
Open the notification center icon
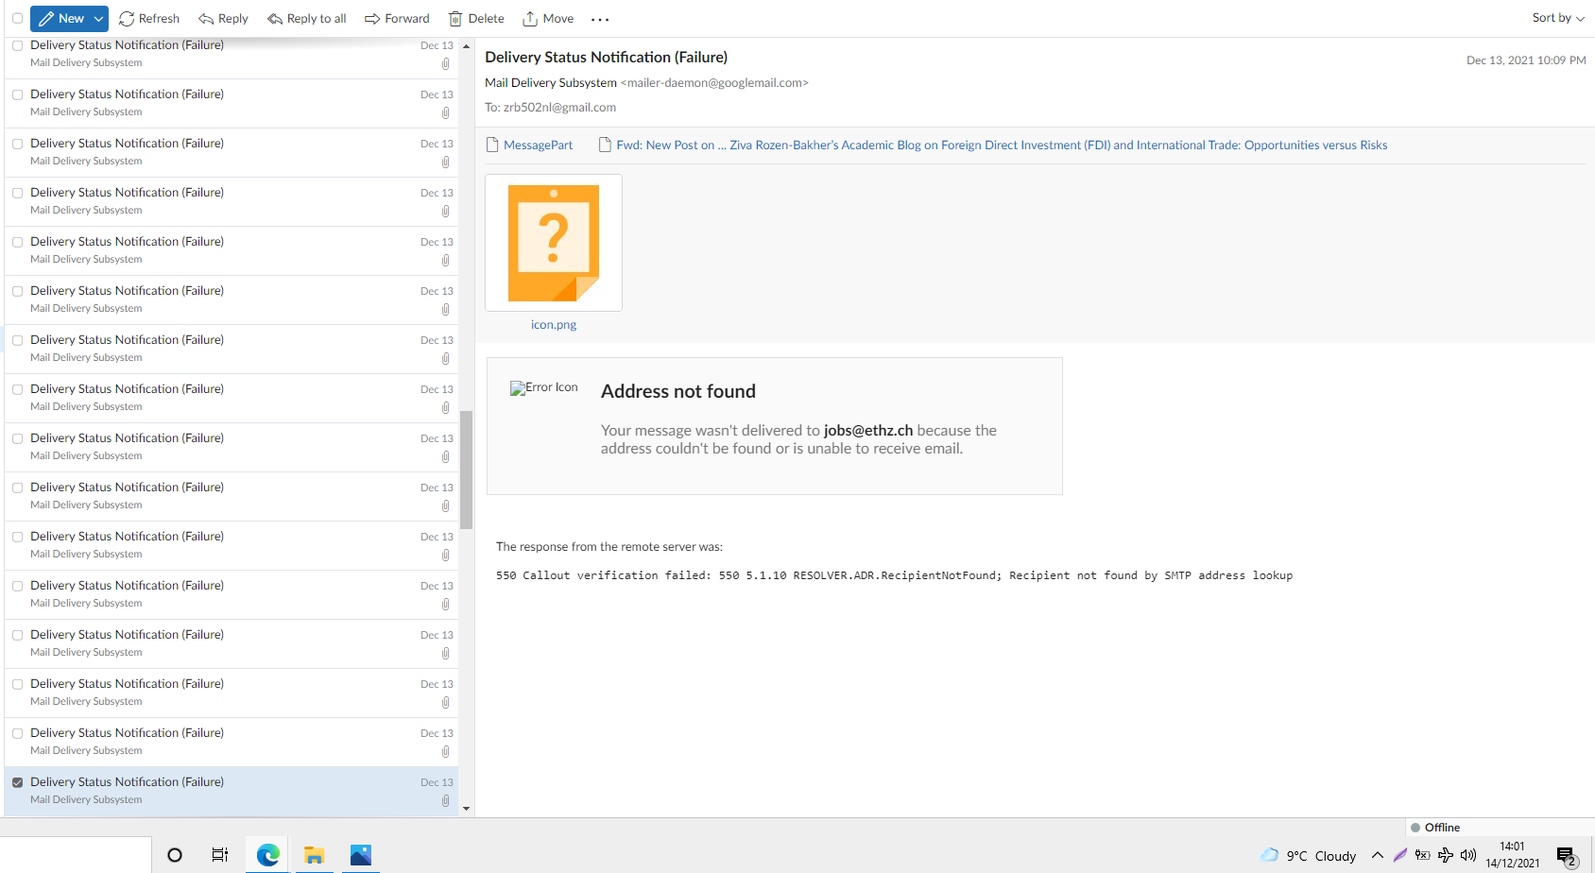coord(1568,857)
